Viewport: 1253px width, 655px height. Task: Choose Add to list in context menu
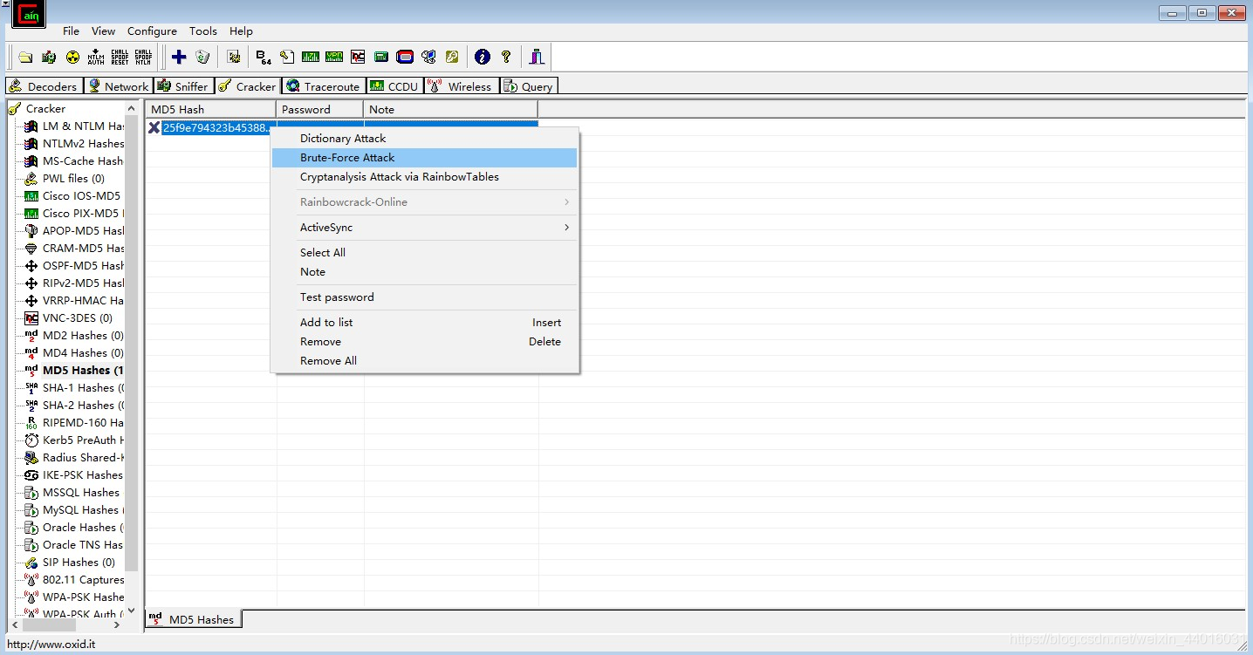tap(425, 323)
